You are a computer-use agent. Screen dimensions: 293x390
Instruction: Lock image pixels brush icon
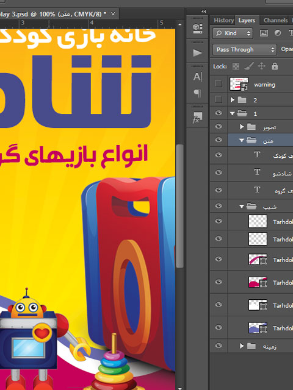pyautogui.click(x=249, y=66)
